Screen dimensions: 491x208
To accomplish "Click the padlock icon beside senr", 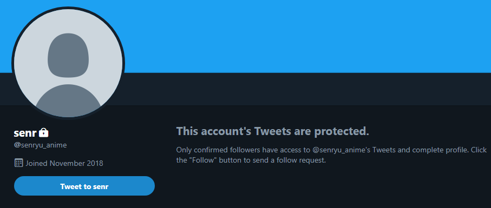I will click(44, 133).
